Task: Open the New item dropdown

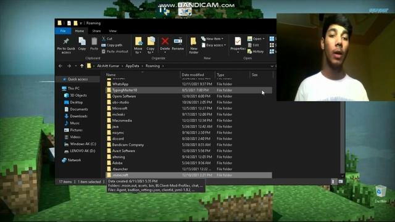Action: coord(212,39)
